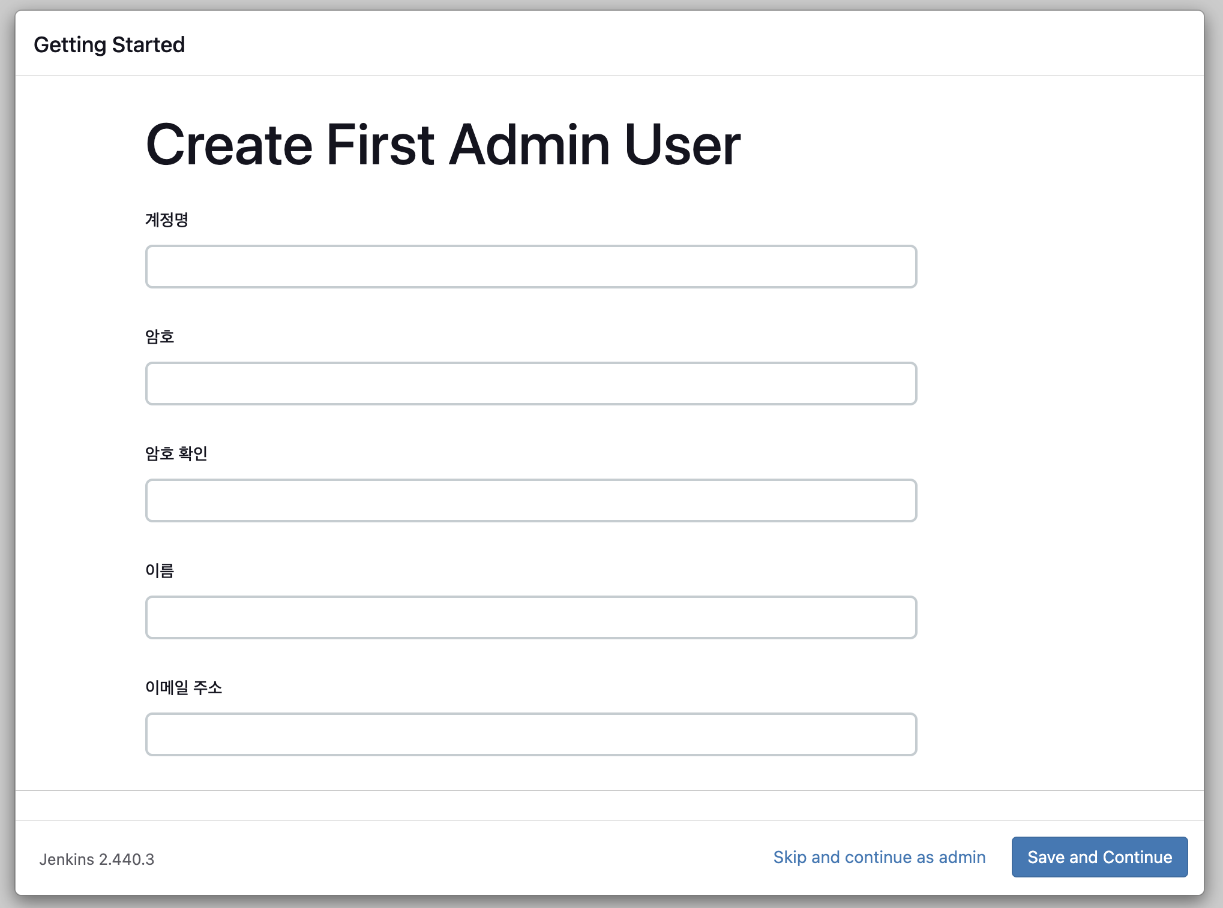Screen dimensions: 1223x908
Task: Click the Create First Admin User heading
Action: [x=443, y=145]
